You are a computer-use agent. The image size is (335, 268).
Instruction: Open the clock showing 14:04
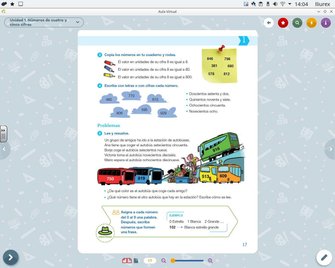301,4
